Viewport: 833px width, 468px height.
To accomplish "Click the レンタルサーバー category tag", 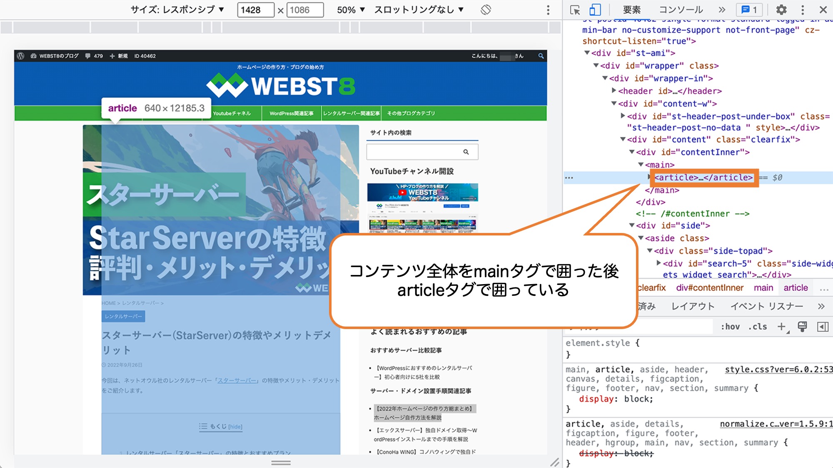I will (x=123, y=317).
